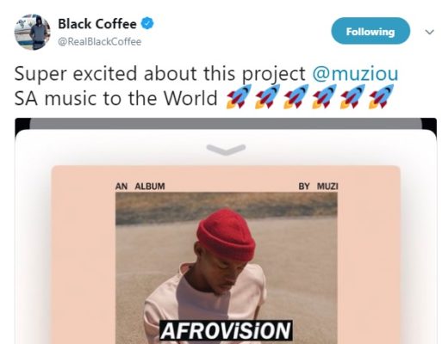Click the "SA music to the World" text
448x344 pixels.
(x=116, y=98)
